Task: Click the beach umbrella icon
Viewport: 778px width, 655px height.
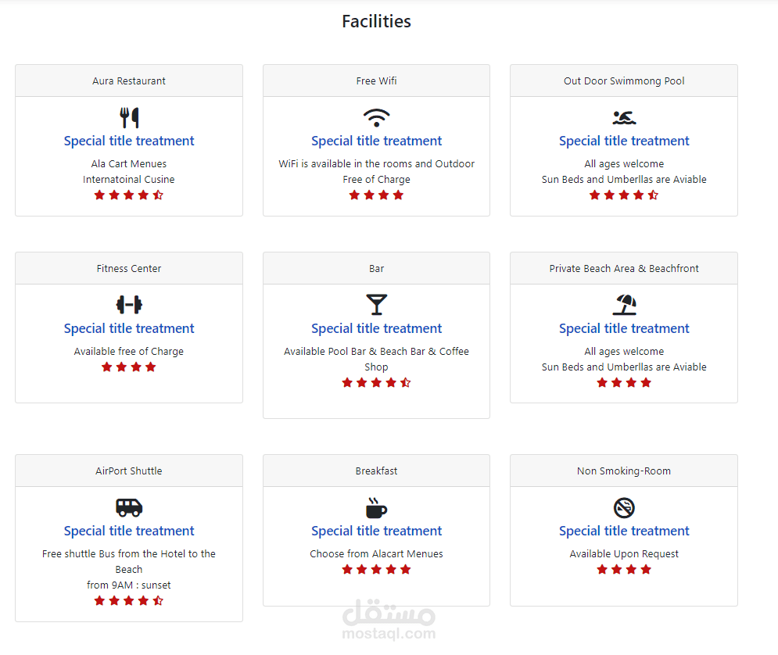Action: pyautogui.click(x=624, y=305)
